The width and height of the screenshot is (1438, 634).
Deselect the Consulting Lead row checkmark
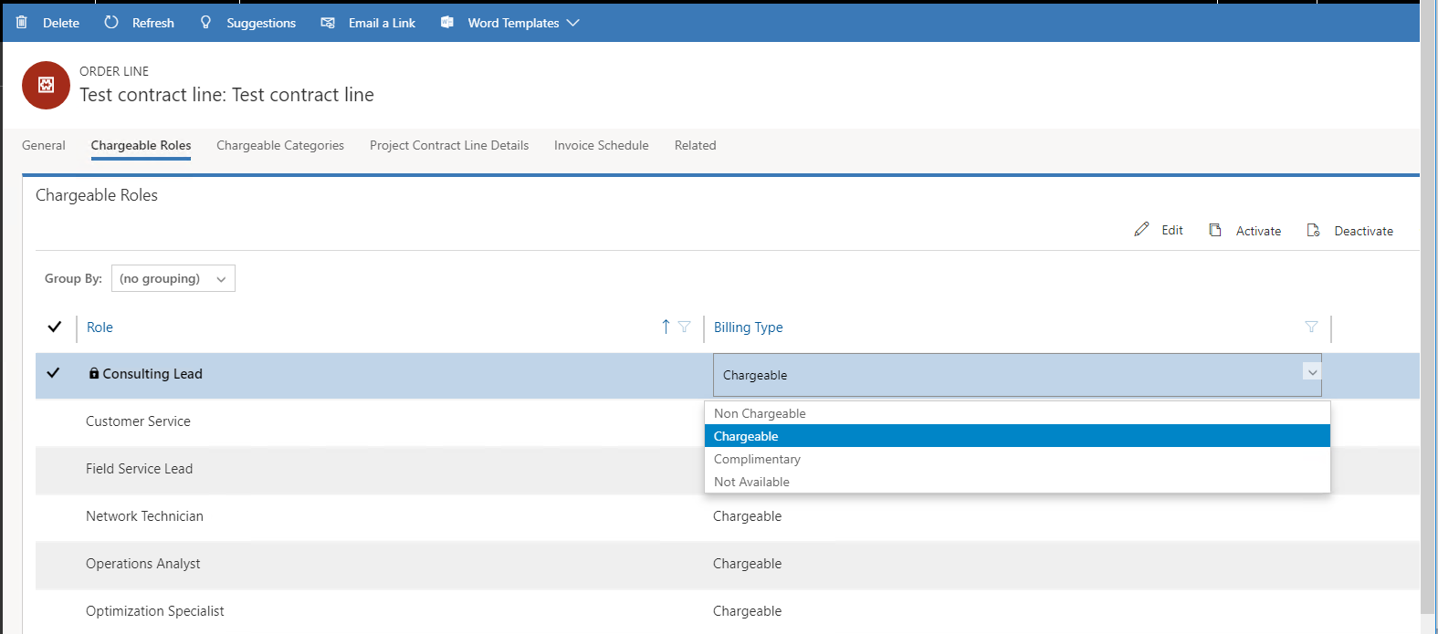coord(53,373)
